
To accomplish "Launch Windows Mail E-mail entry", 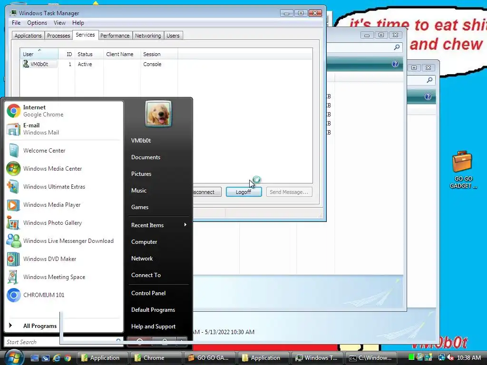I will (64, 129).
